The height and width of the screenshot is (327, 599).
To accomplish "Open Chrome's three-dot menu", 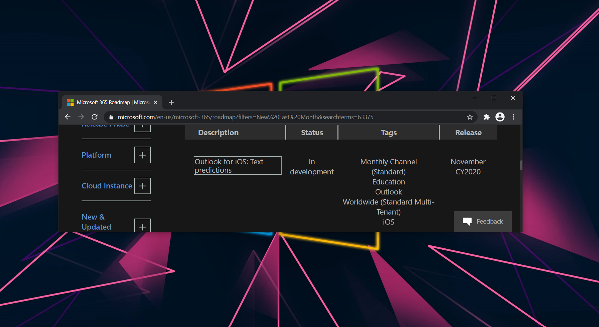I will tap(513, 117).
